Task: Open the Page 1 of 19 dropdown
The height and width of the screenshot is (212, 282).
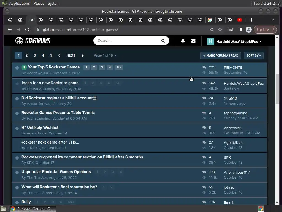Action: coord(105,55)
